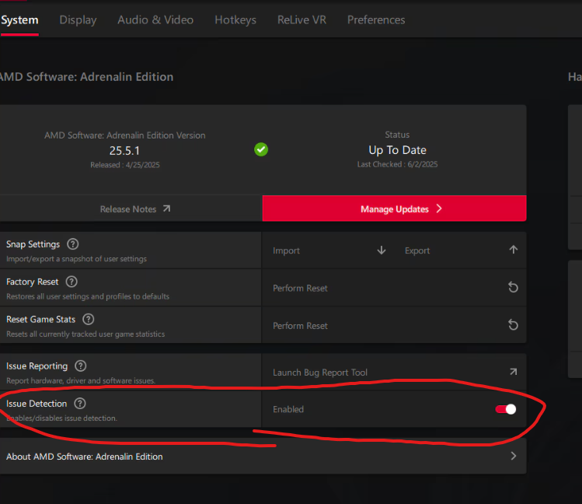
Task: Show help for Snap Settings
Action: [x=73, y=244]
